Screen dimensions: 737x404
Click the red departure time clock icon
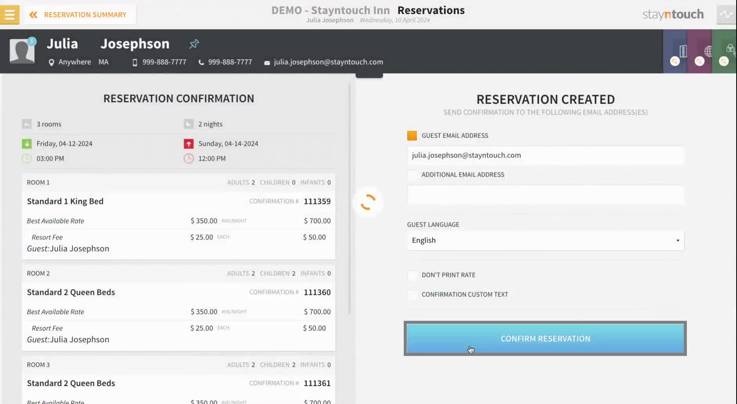[188, 159]
